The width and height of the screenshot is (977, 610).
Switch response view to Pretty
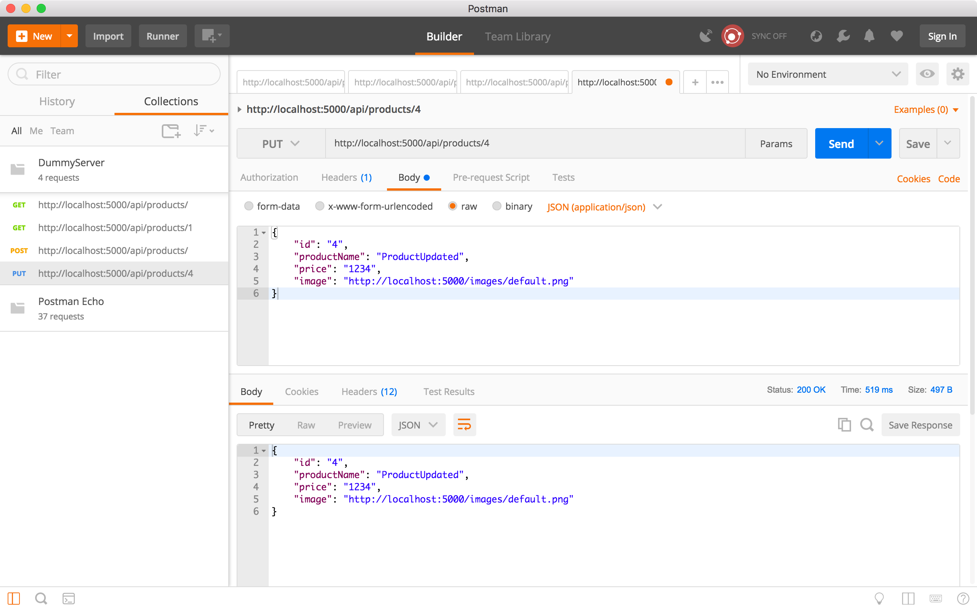(x=261, y=425)
